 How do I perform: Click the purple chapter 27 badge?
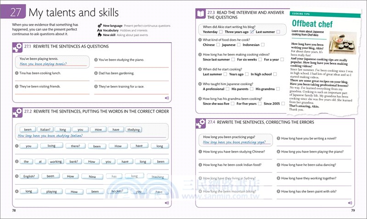[13, 12]
